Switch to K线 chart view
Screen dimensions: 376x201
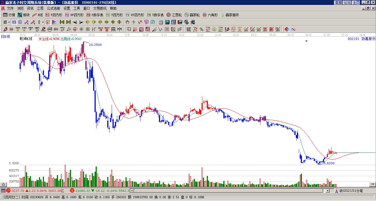37,15
